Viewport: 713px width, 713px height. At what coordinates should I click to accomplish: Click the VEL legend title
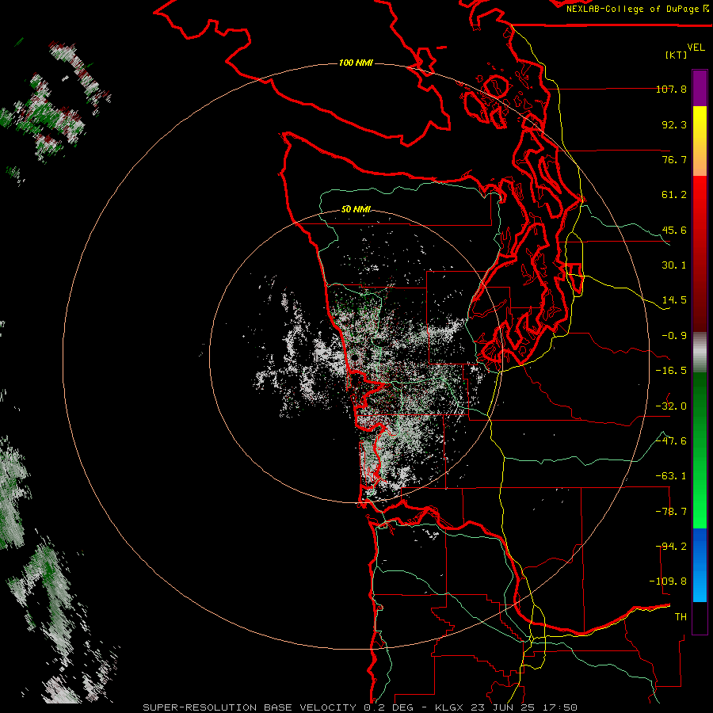(696, 48)
